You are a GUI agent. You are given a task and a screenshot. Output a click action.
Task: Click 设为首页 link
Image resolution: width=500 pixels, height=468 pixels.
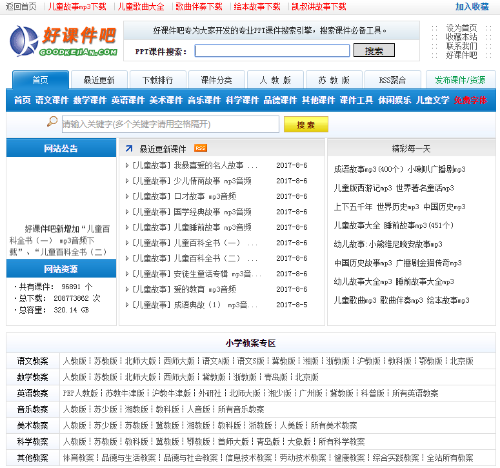point(461,28)
